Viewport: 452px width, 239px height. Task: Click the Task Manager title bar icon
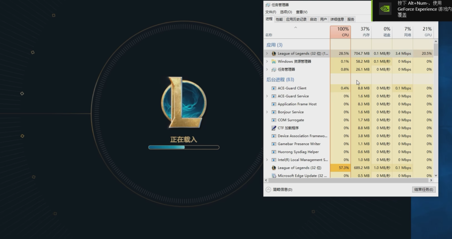(x=268, y=5)
